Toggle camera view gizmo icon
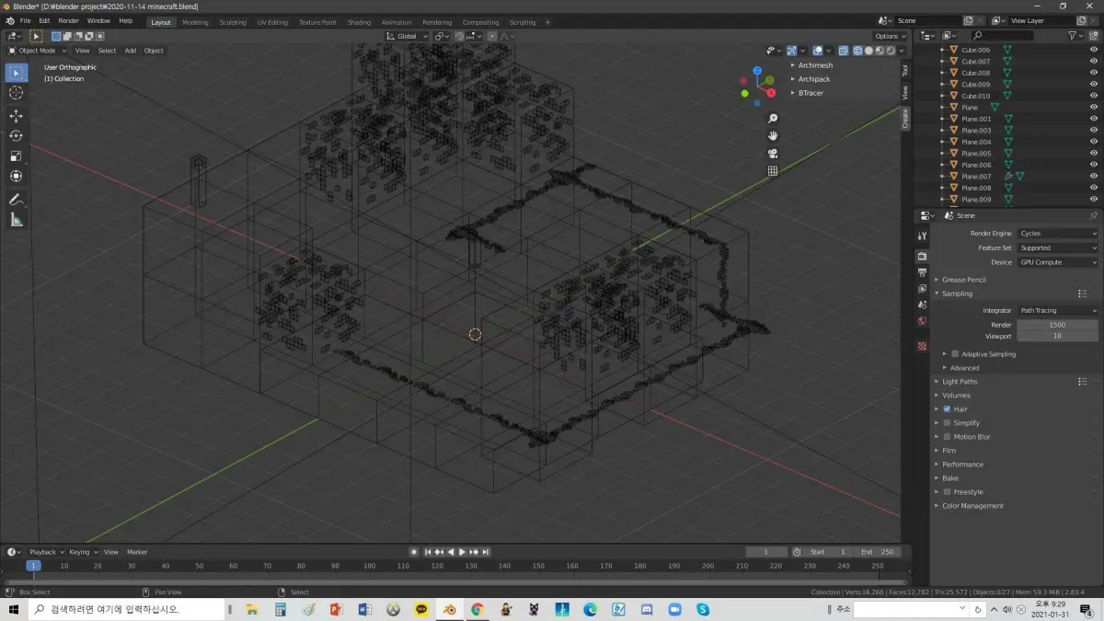The height and width of the screenshot is (621, 1104). point(773,153)
